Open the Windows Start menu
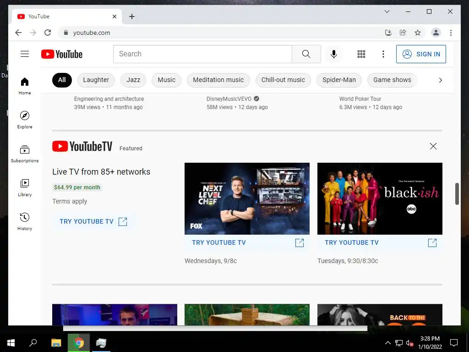469x352 pixels. point(11,343)
